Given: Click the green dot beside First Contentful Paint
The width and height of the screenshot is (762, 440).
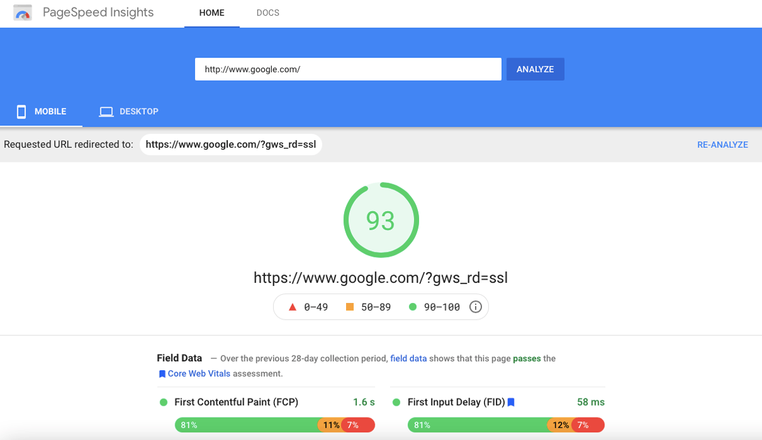Looking at the screenshot, I should 164,401.
